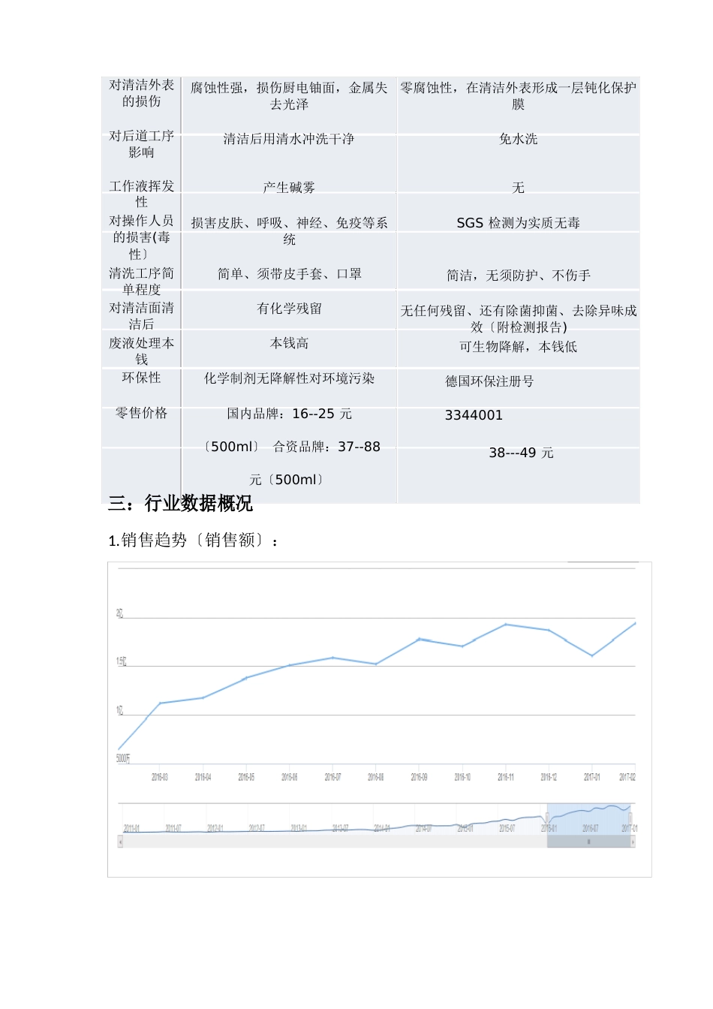Viewport: 713px width, 1009px height.
Task: Click the right scroll arrow under the chart navigator
Action: pyautogui.click(x=633, y=842)
